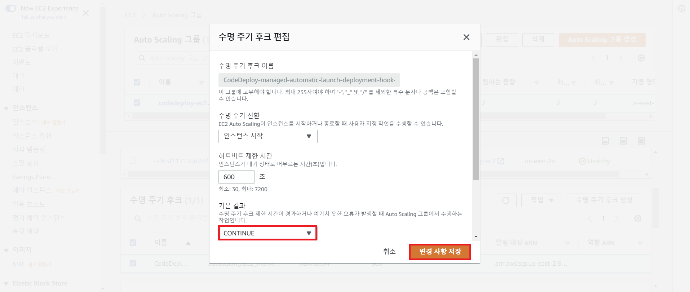Open the 작업 dropdown button

pos(541,200)
